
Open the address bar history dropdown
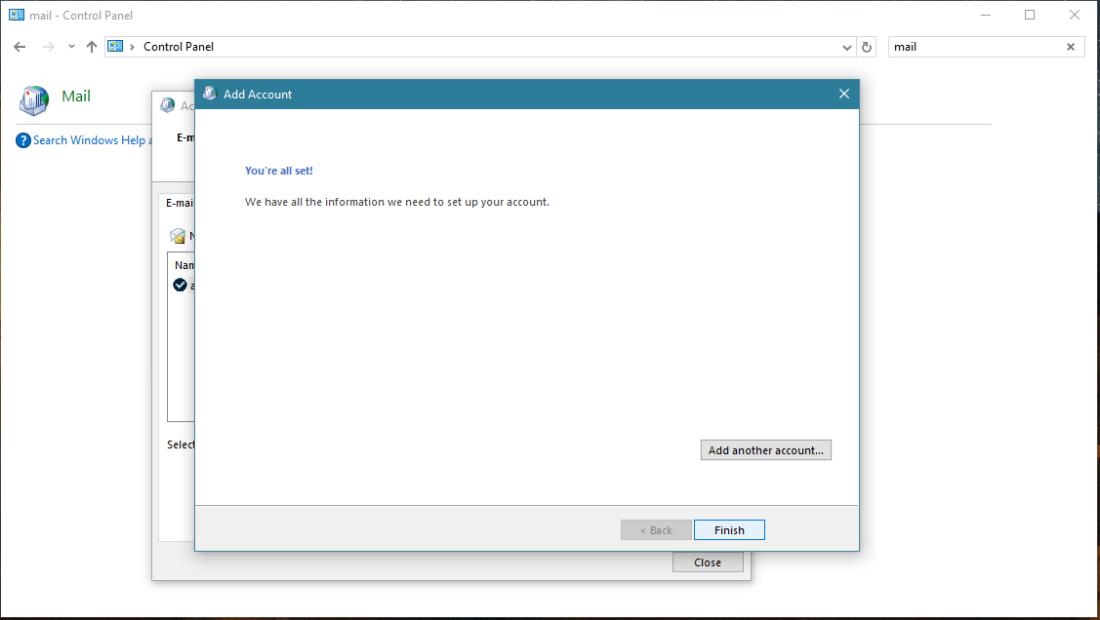(x=846, y=47)
